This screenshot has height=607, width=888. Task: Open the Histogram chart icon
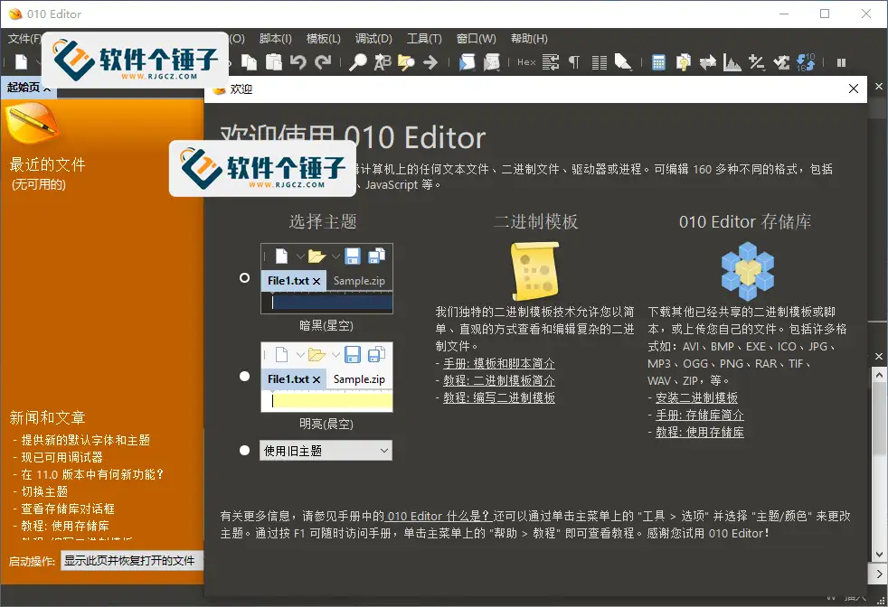(732, 62)
